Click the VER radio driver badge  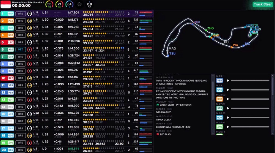click(x=219, y=81)
